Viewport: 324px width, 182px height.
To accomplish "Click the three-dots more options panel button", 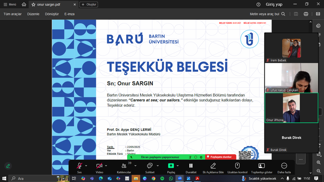I will pyautogui.click(x=301, y=159).
